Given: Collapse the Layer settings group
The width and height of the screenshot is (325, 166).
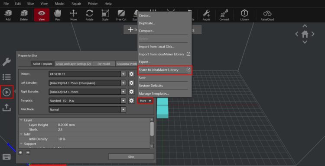Looking at the screenshot, I should tap(21, 120).
